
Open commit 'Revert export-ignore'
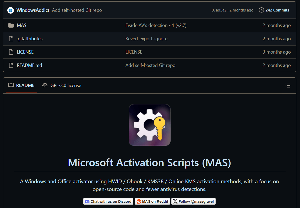pyautogui.click(x=146, y=39)
